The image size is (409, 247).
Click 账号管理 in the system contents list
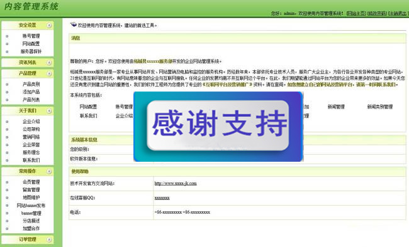(124, 107)
